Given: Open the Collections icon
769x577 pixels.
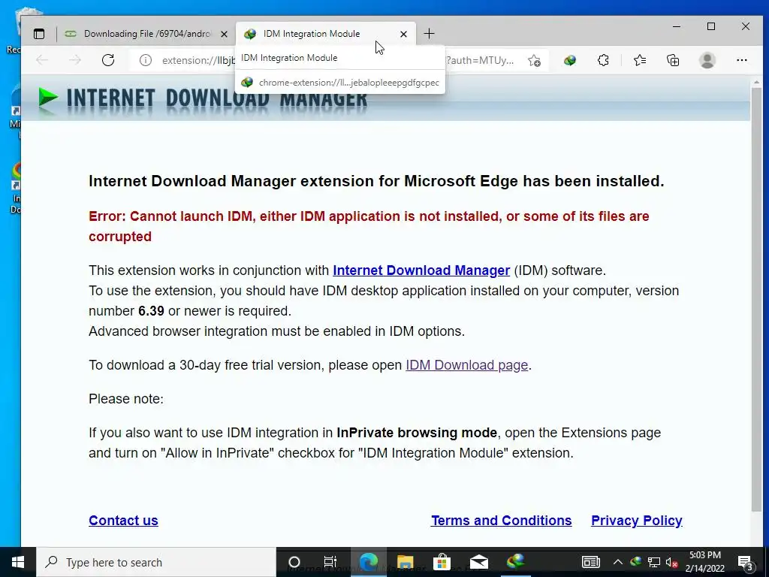Looking at the screenshot, I should tap(673, 60).
